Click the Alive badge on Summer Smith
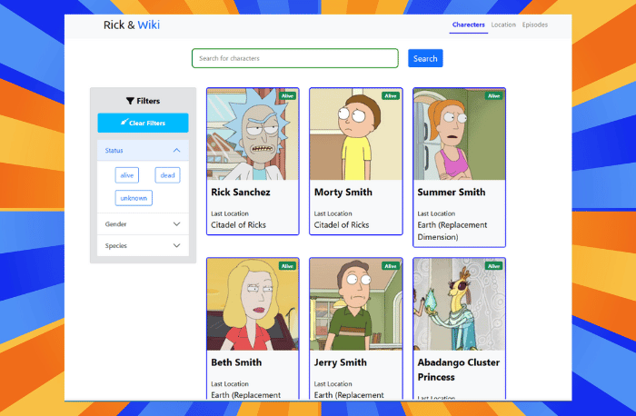 point(493,96)
